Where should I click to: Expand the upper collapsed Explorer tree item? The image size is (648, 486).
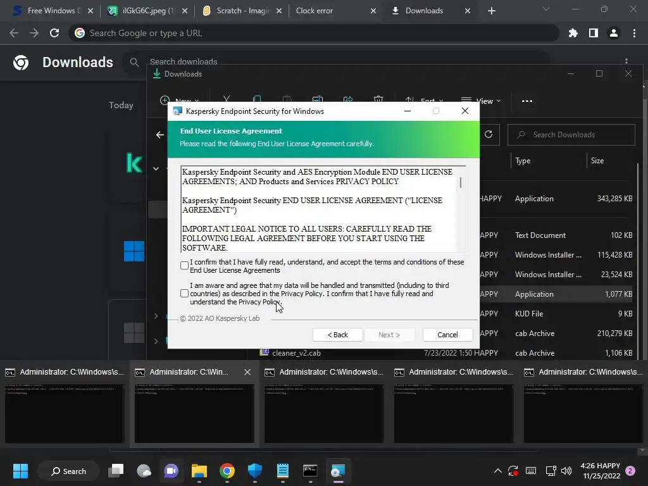(156, 316)
